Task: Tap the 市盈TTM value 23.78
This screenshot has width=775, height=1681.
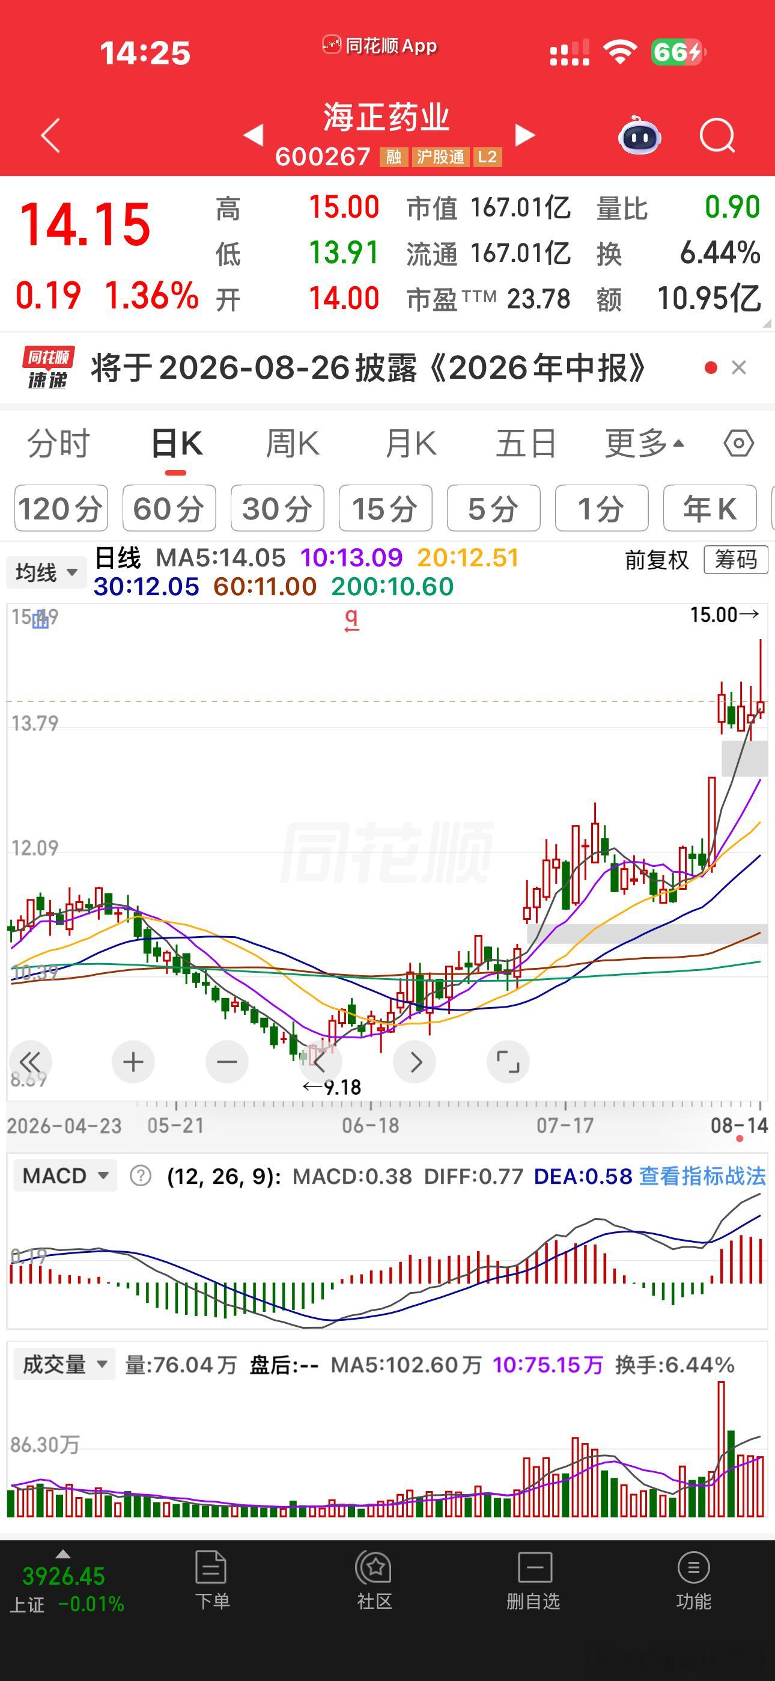Action: click(x=538, y=299)
